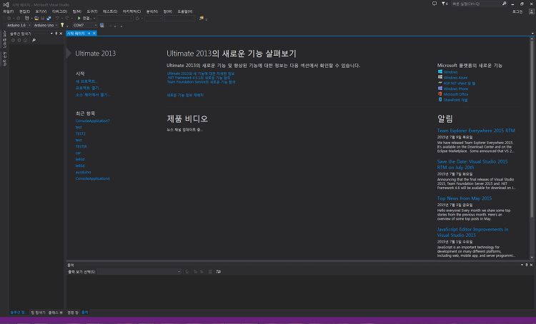The height and width of the screenshot is (324, 536).
Task: Open recent project aurduino
Action: pos(83,172)
